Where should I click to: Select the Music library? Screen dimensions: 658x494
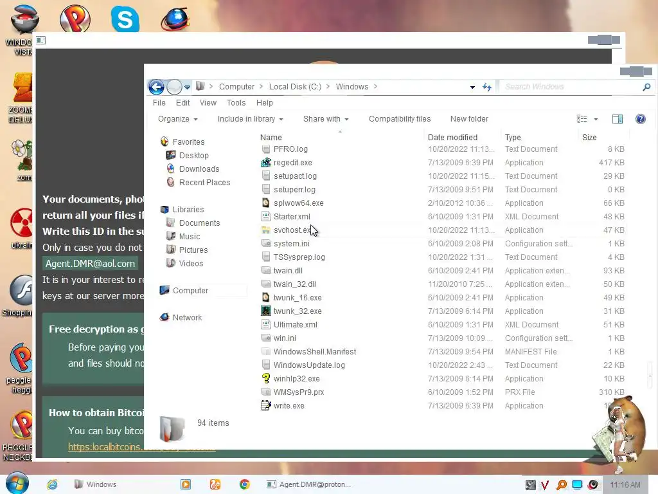pos(190,237)
